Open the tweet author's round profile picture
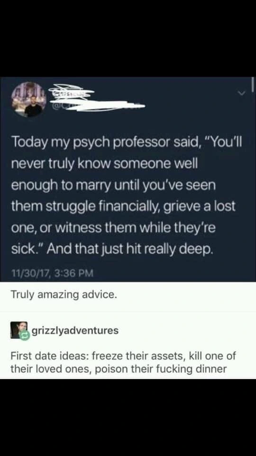The height and width of the screenshot is (456, 256). [29, 99]
